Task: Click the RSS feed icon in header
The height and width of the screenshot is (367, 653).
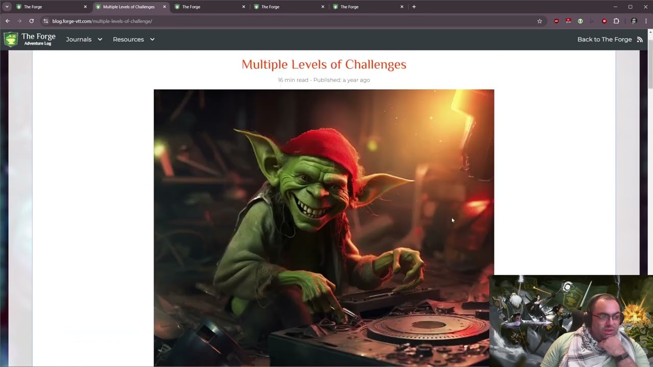Action: tap(640, 39)
